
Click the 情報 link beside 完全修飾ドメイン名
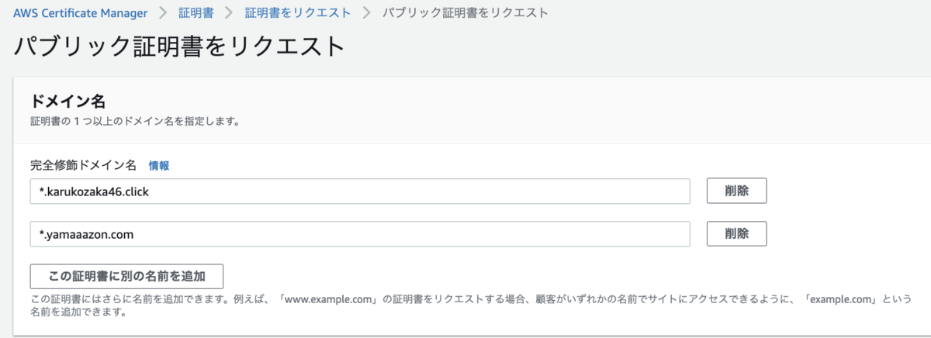click(x=159, y=165)
